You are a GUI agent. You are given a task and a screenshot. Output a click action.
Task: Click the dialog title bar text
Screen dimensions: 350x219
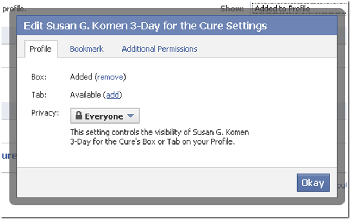(x=145, y=26)
